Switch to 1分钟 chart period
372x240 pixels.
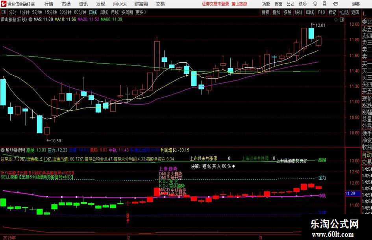pyautogui.click(x=24, y=12)
